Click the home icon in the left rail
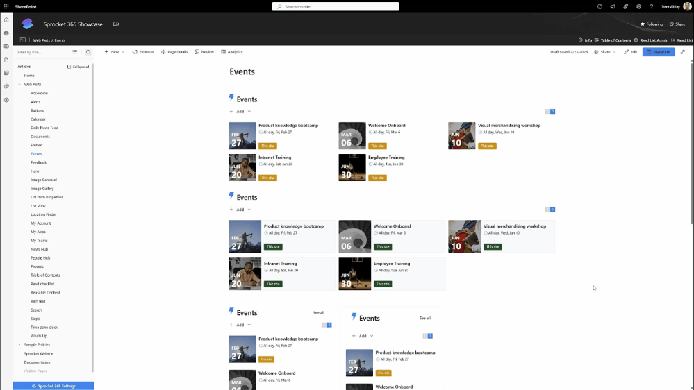Viewport: 694px width, 390px height. [x=6, y=20]
